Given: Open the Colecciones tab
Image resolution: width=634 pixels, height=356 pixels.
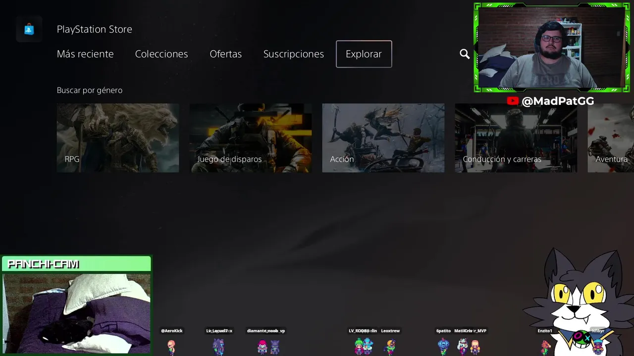Looking at the screenshot, I should pos(161,54).
